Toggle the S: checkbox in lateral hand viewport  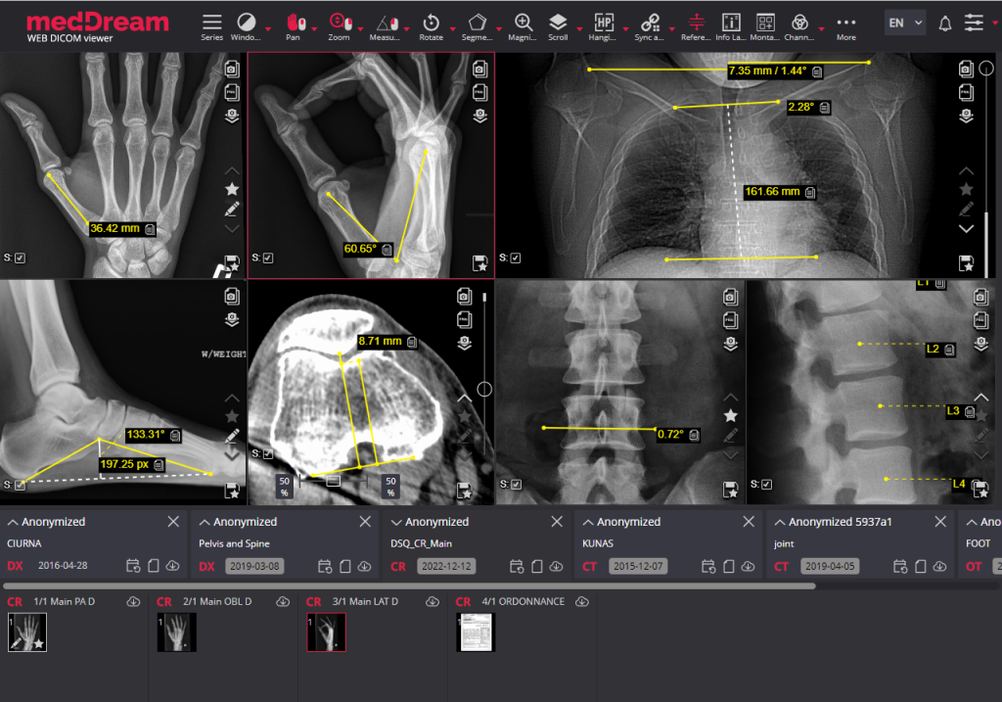268,258
